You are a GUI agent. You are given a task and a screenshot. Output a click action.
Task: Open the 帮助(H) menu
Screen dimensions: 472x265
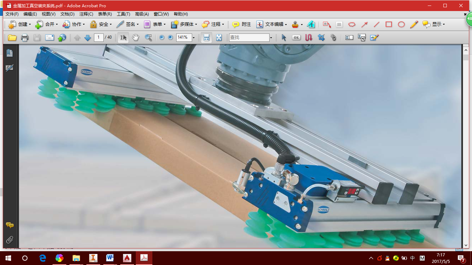coord(181,14)
